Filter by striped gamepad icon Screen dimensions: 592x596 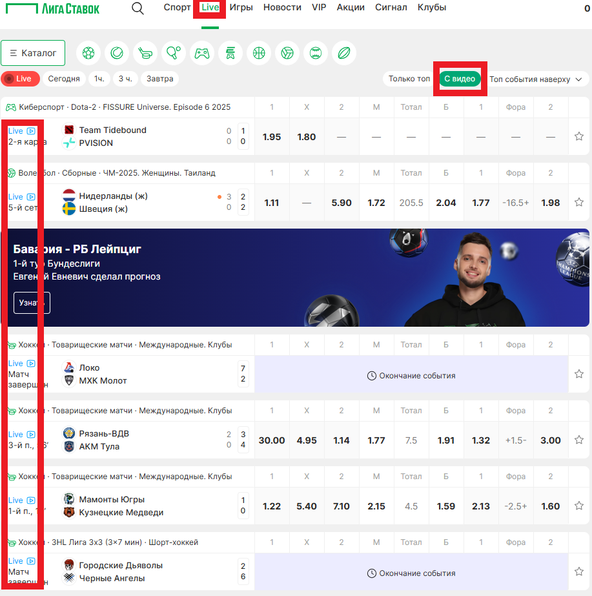(230, 53)
